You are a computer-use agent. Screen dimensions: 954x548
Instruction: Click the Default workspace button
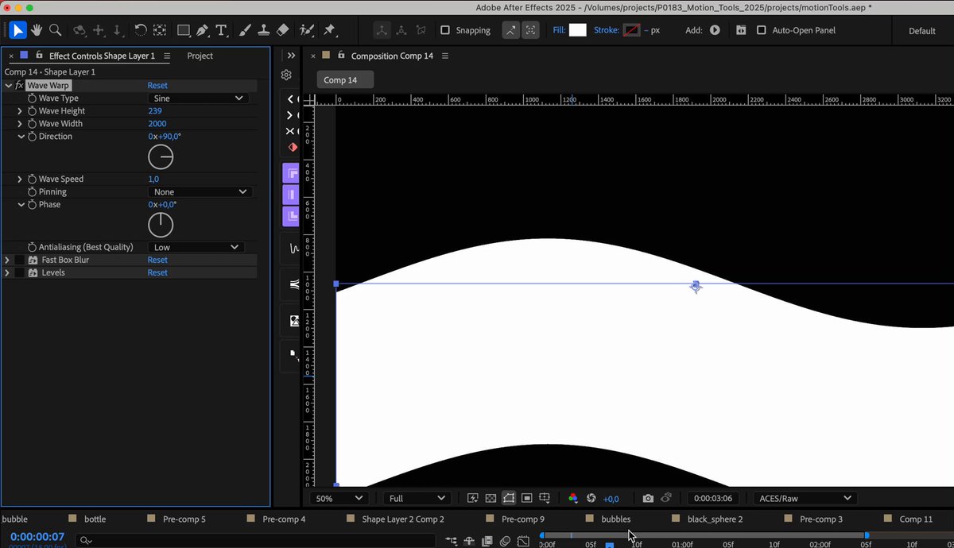tap(922, 30)
